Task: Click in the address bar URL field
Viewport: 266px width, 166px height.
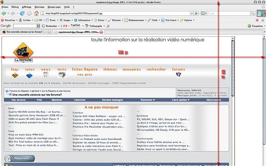Action: tap(116, 13)
